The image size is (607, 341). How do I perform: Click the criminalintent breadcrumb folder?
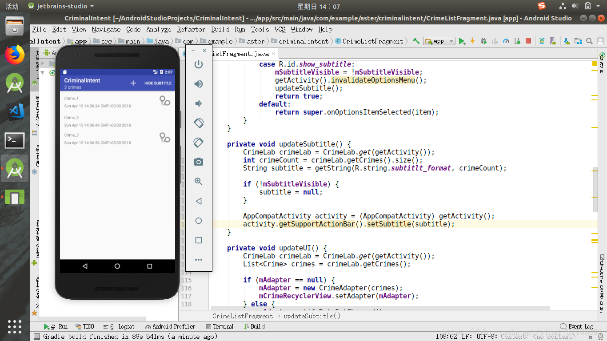pyautogui.click(x=300, y=41)
